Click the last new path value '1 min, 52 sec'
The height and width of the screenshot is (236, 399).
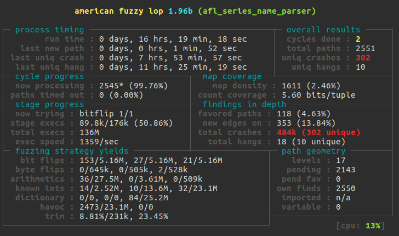205,48
